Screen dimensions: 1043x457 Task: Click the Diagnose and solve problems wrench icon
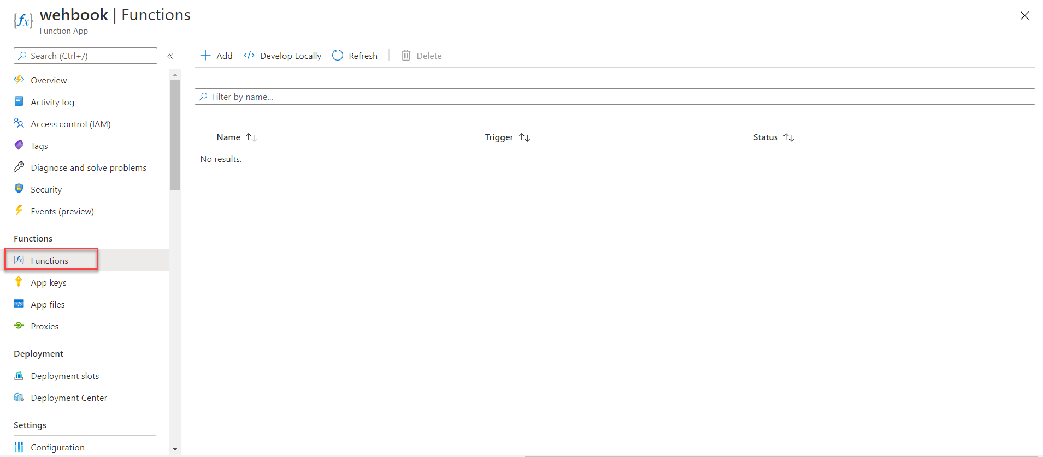(x=19, y=167)
